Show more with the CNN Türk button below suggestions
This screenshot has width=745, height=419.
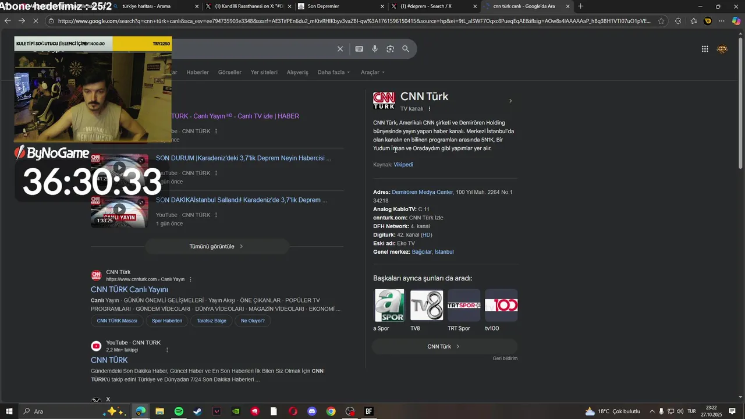click(444, 346)
